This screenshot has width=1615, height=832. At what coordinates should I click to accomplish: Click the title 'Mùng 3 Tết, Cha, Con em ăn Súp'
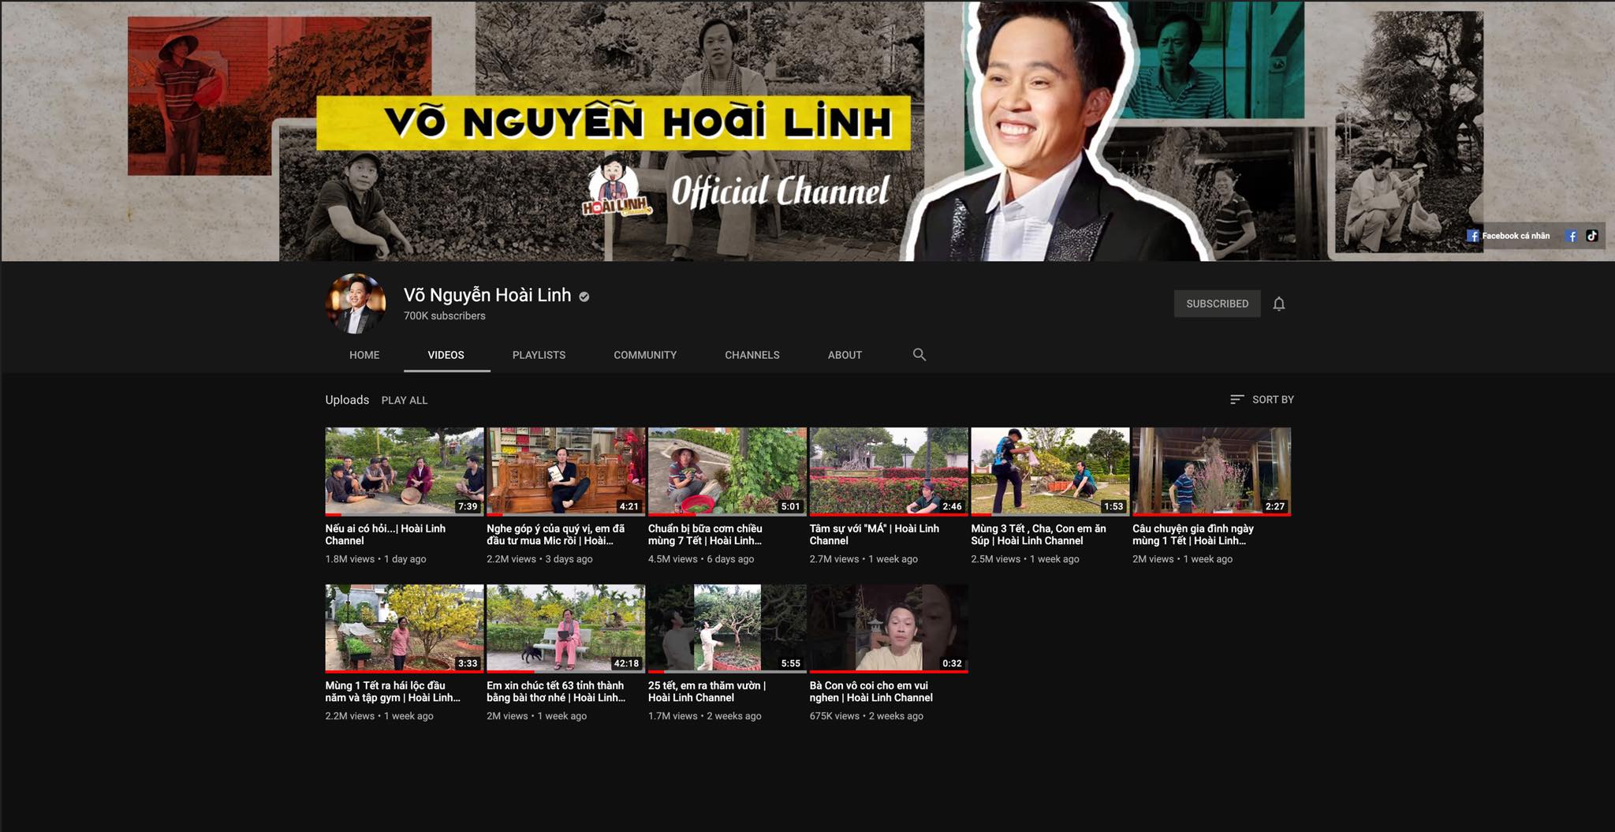coord(1039,535)
